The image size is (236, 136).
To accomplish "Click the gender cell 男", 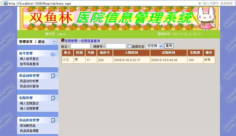I will (x=79, y=60).
